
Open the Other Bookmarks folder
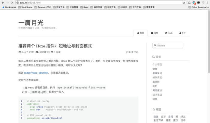pos(199,7)
